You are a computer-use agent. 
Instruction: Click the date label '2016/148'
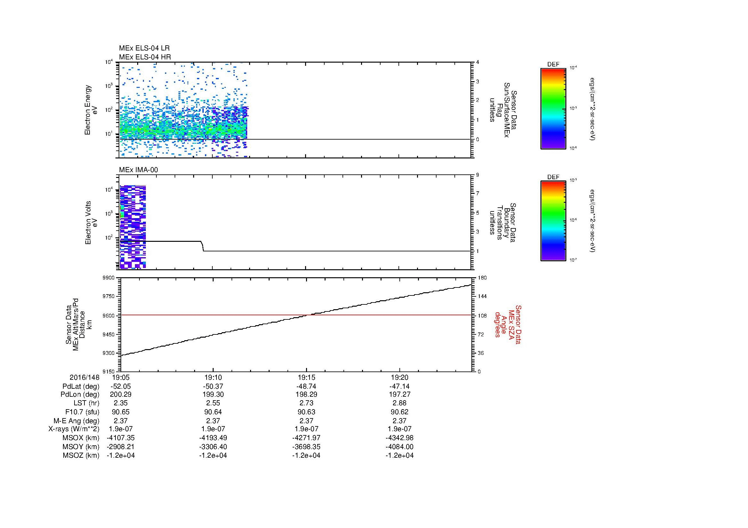coord(84,377)
